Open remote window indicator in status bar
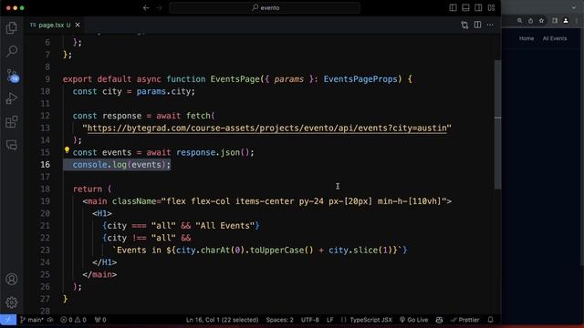Screen dimensions: 584x328 tap(8, 320)
